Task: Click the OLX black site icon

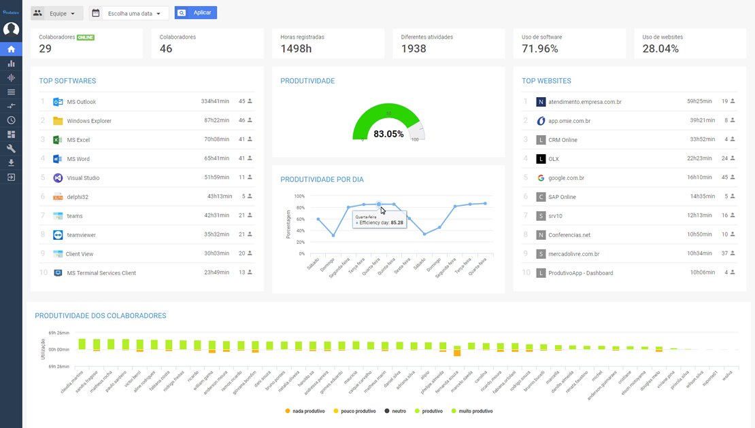Action: (x=541, y=159)
